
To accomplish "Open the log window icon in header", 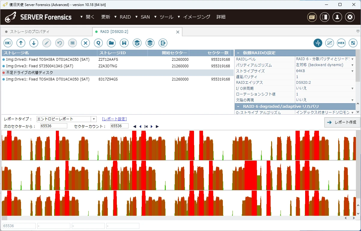I will click(312, 17).
